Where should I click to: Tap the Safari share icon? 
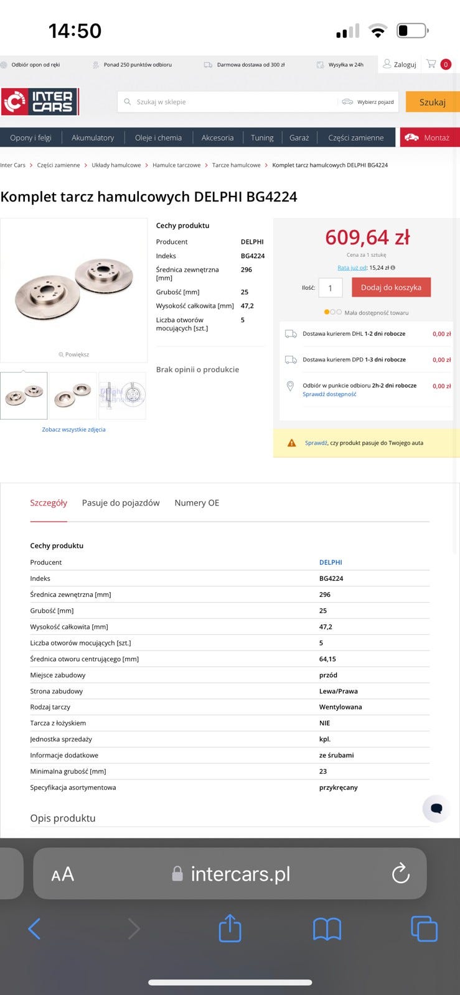tap(230, 928)
